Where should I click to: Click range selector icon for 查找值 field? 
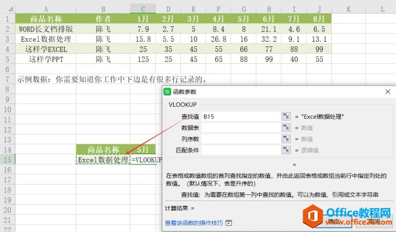(x=286, y=116)
